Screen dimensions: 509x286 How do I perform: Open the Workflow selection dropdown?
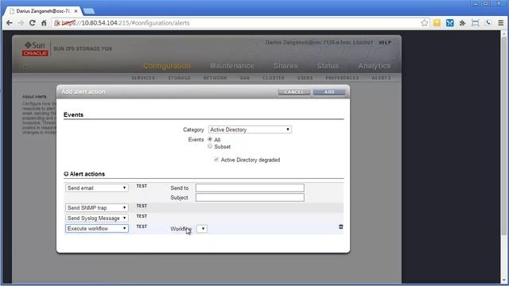202,229
